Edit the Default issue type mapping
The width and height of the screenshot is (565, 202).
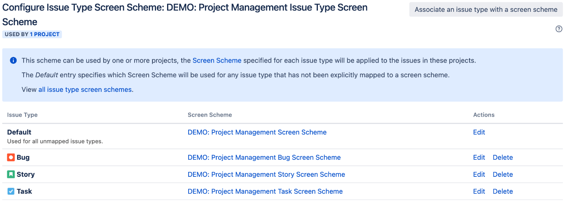pyautogui.click(x=479, y=132)
